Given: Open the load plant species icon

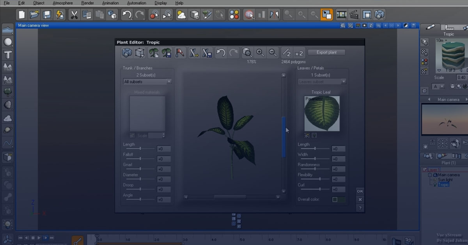Looking at the screenshot, I should click(x=153, y=52).
